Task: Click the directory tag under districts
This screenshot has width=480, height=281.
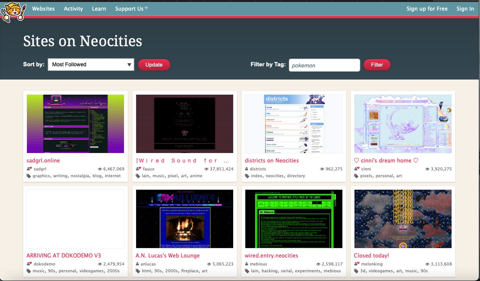Action: coord(296,176)
